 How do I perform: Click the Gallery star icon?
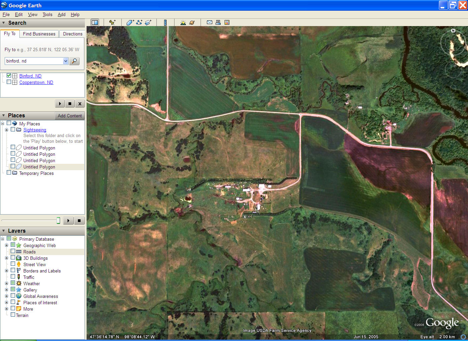[x=19, y=290]
